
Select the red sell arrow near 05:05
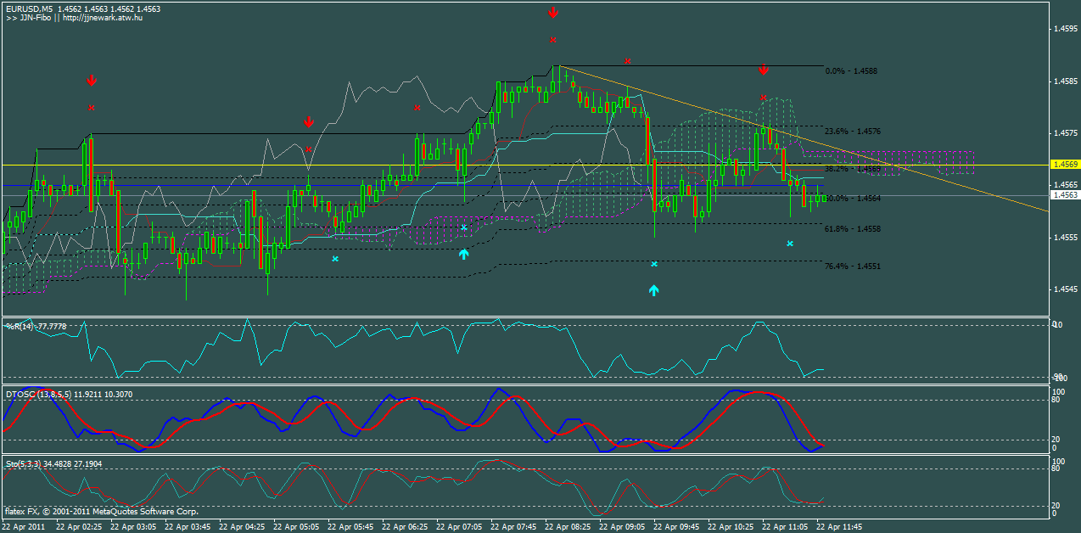click(x=307, y=122)
